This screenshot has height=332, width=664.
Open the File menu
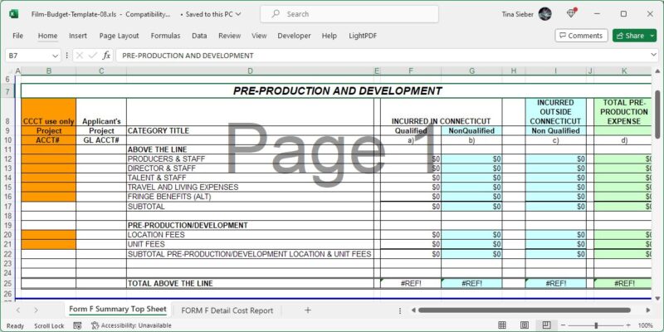[17, 36]
